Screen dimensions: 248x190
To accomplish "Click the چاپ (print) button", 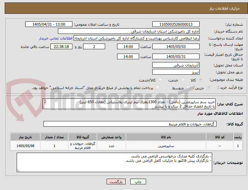I will tap(138, 182).
